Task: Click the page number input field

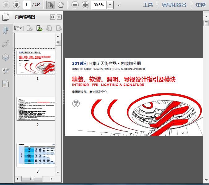Action: [27, 5]
